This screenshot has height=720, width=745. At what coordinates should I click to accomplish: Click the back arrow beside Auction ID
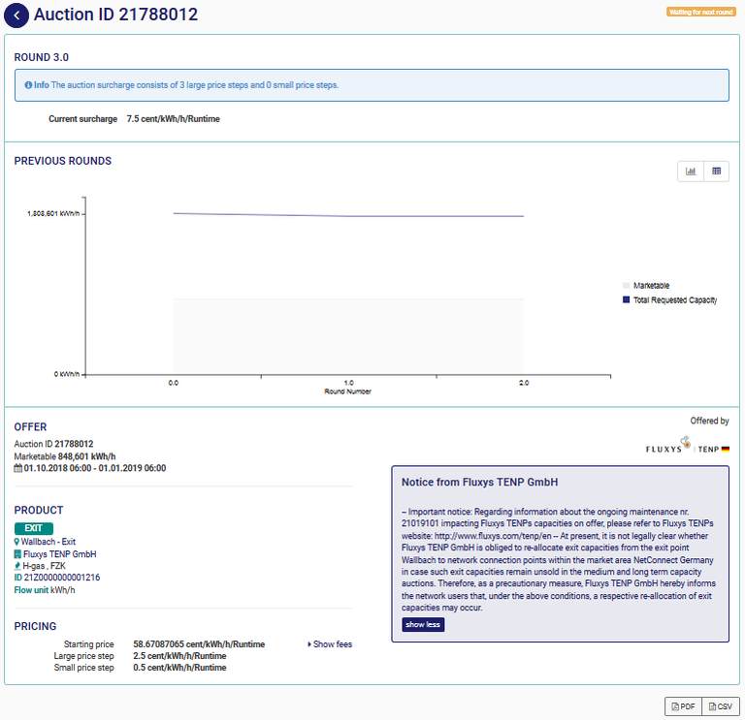(16, 16)
